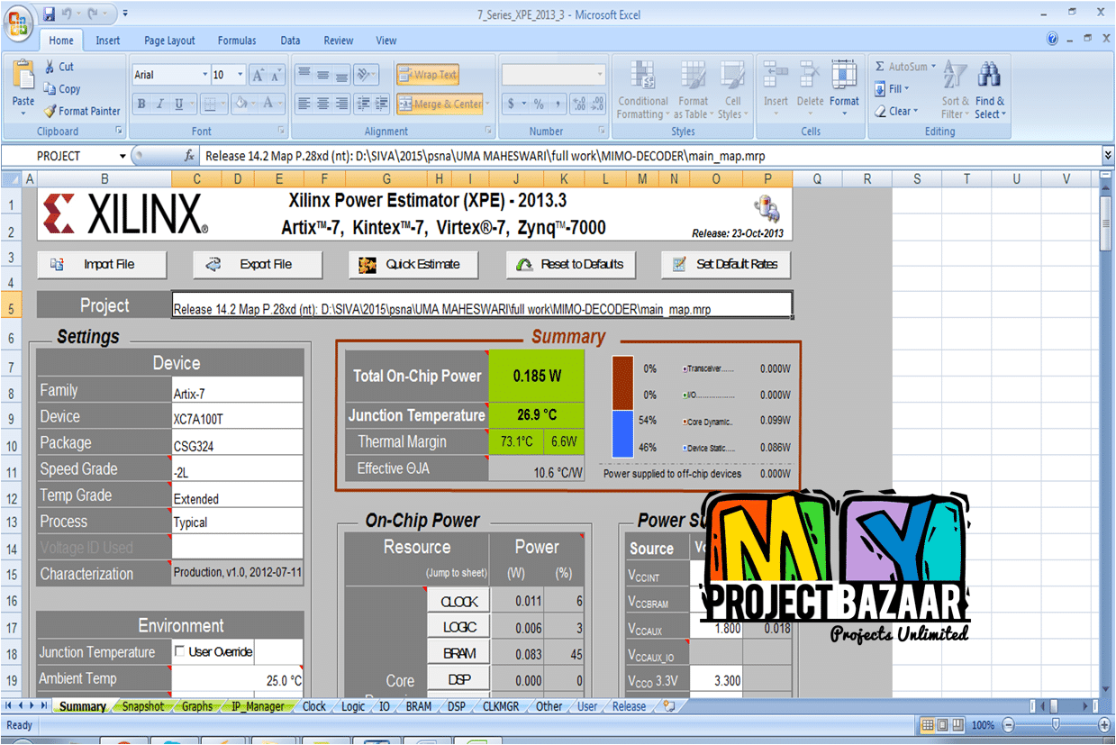This screenshot has width=1116, height=745.
Task: Click the AutoSum sigma icon
Action: (x=880, y=67)
